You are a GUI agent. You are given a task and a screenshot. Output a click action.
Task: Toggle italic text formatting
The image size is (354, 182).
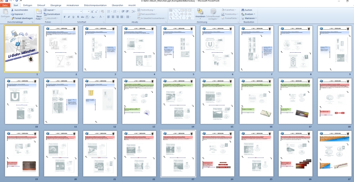[x=69, y=17]
